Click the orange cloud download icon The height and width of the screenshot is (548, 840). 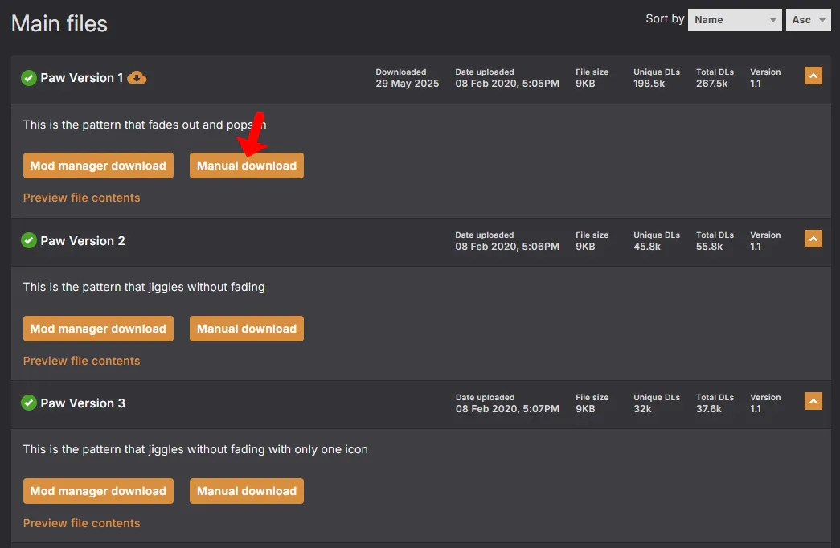click(137, 78)
